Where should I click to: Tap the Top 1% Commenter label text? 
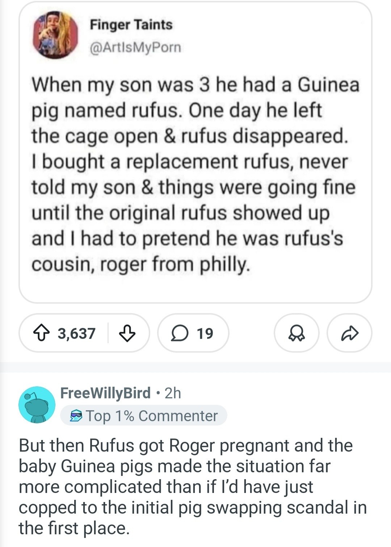coord(152,416)
